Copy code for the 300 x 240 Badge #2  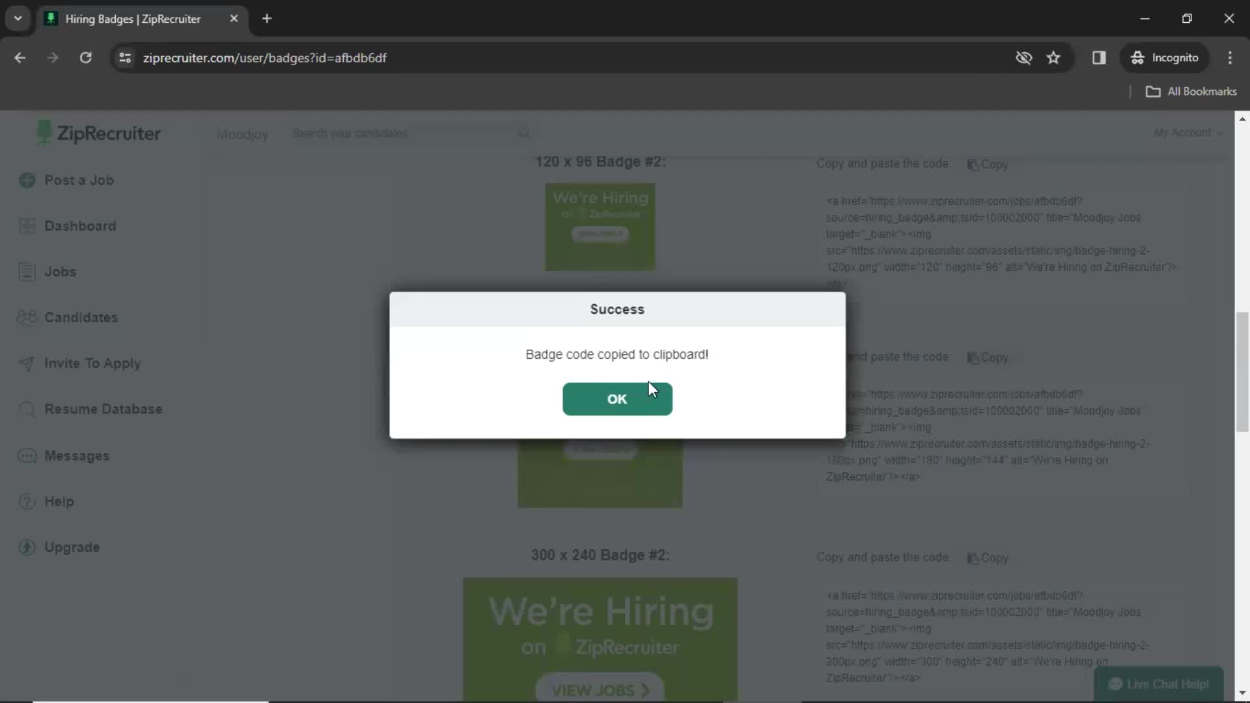click(x=988, y=558)
